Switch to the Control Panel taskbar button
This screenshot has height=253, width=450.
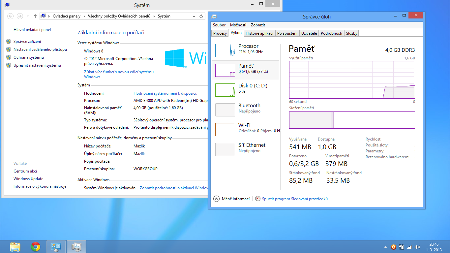pos(56,247)
